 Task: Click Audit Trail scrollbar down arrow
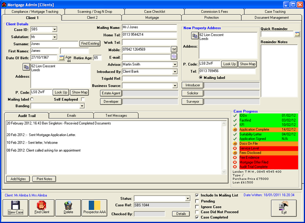224,172
